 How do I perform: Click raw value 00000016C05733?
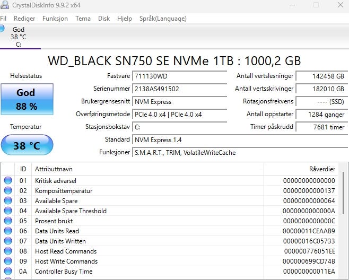[x=309, y=241]
